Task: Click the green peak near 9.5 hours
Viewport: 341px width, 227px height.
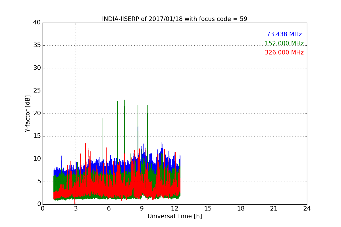Action: 147,106
